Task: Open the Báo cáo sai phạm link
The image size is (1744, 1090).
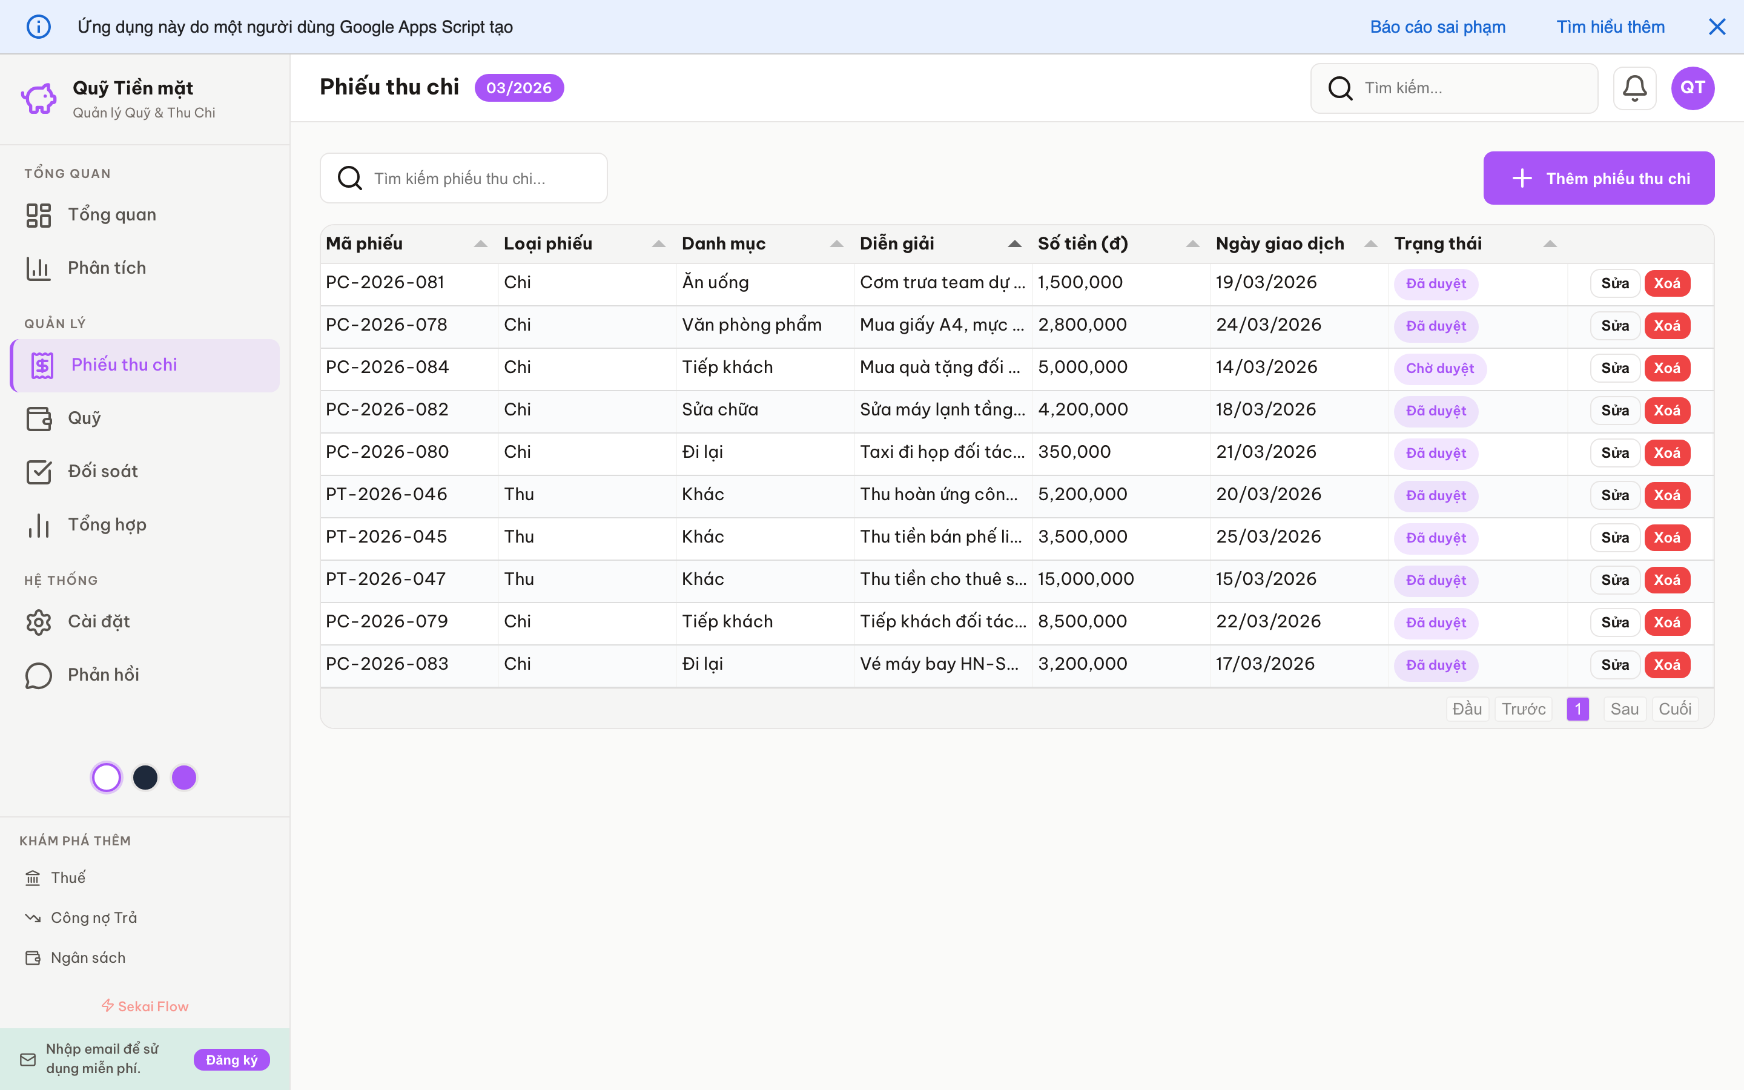Action: tap(1437, 27)
